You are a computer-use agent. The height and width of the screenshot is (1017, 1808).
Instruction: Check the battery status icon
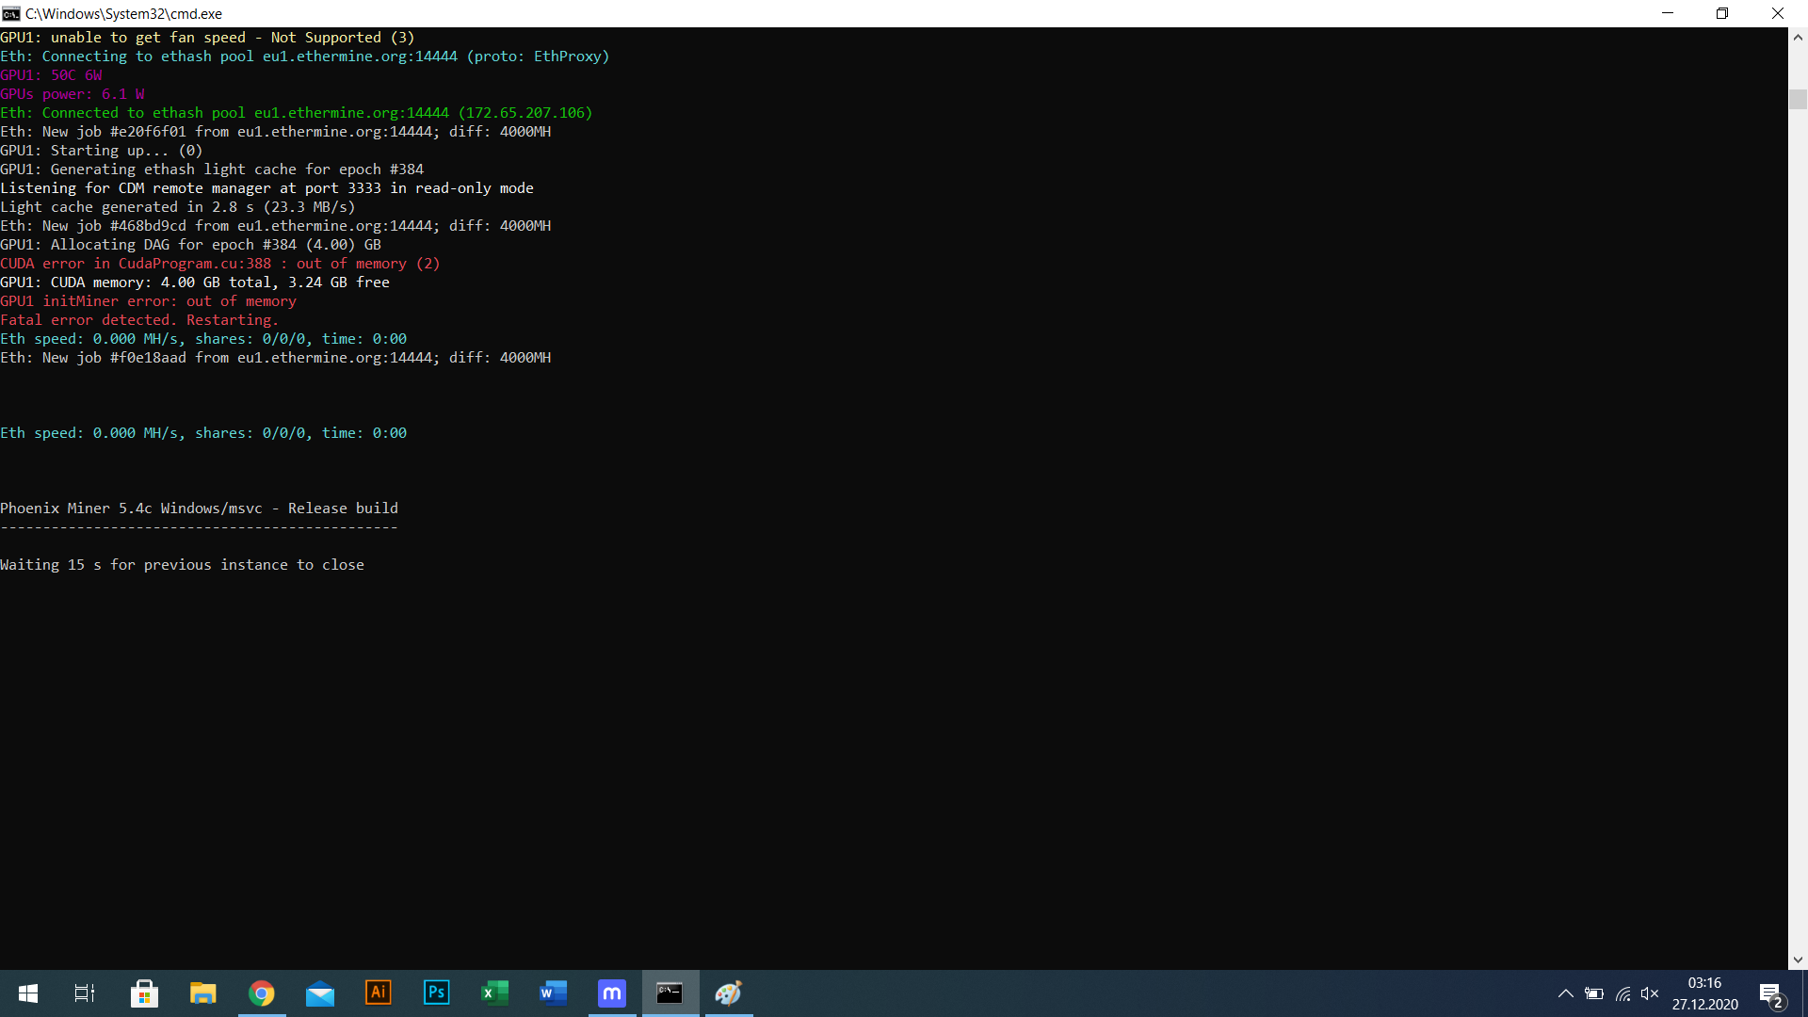[x=1593, y=993]
